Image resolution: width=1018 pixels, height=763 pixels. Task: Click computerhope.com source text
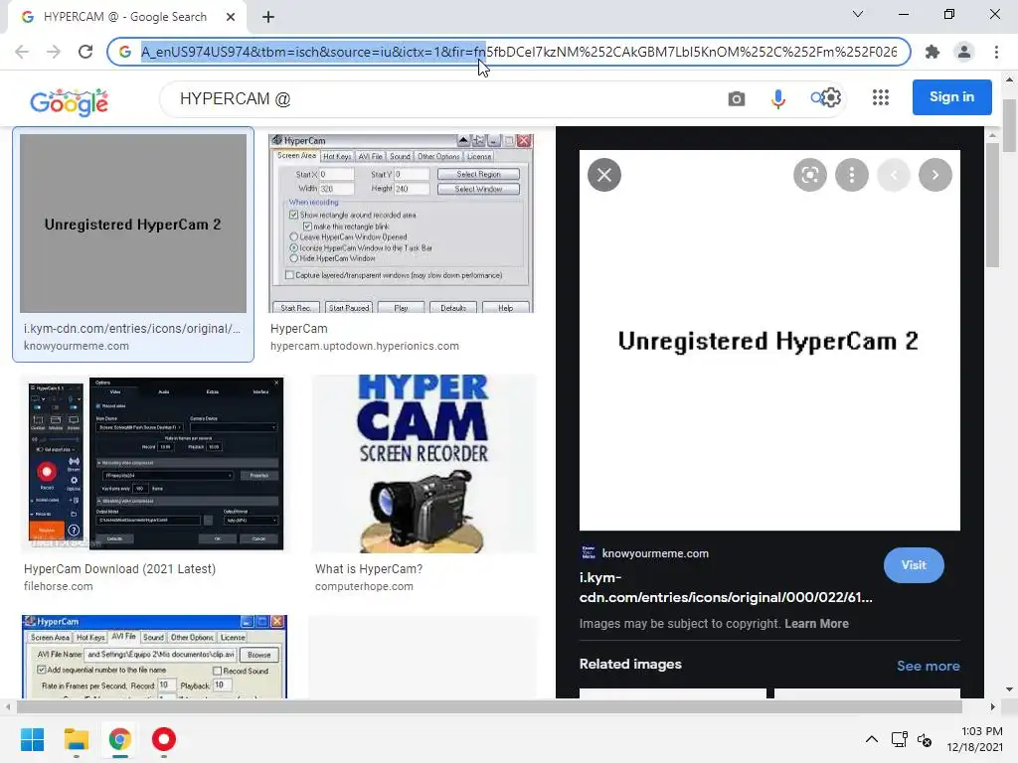click(x=364, y=586)
